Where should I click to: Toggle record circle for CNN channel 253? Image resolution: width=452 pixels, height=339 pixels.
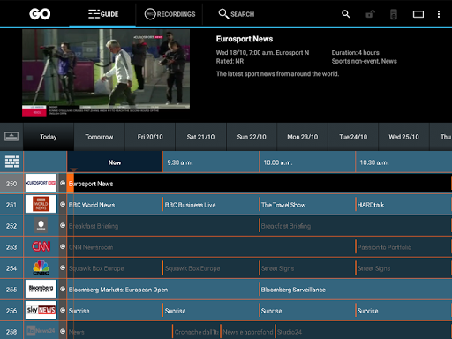coord(63,246)
